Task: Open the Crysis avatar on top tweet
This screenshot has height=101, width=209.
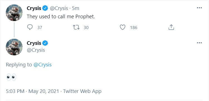Action: pyautogui.click(x=14, y=13)
